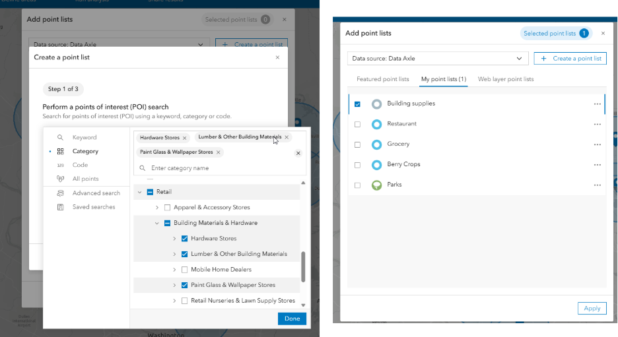The height and width of the screenshot is (337, 618).
Task: Expand Paint Glass & Wallpaper Stores
Action: pyautogui.click(x=174, y=285)
